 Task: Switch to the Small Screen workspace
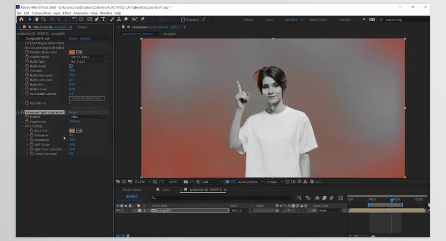(x=318, y=20)
